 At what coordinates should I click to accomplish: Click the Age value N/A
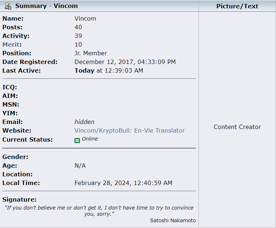(x=80, y=165)
